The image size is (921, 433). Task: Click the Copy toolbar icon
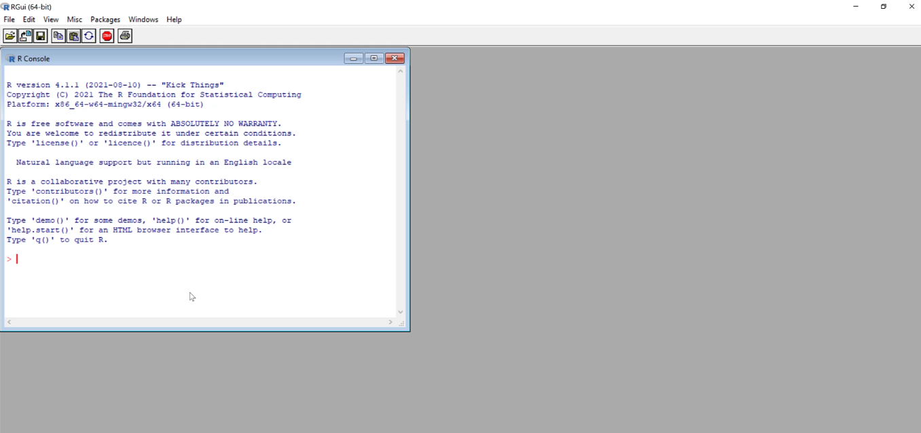[58, 36]
